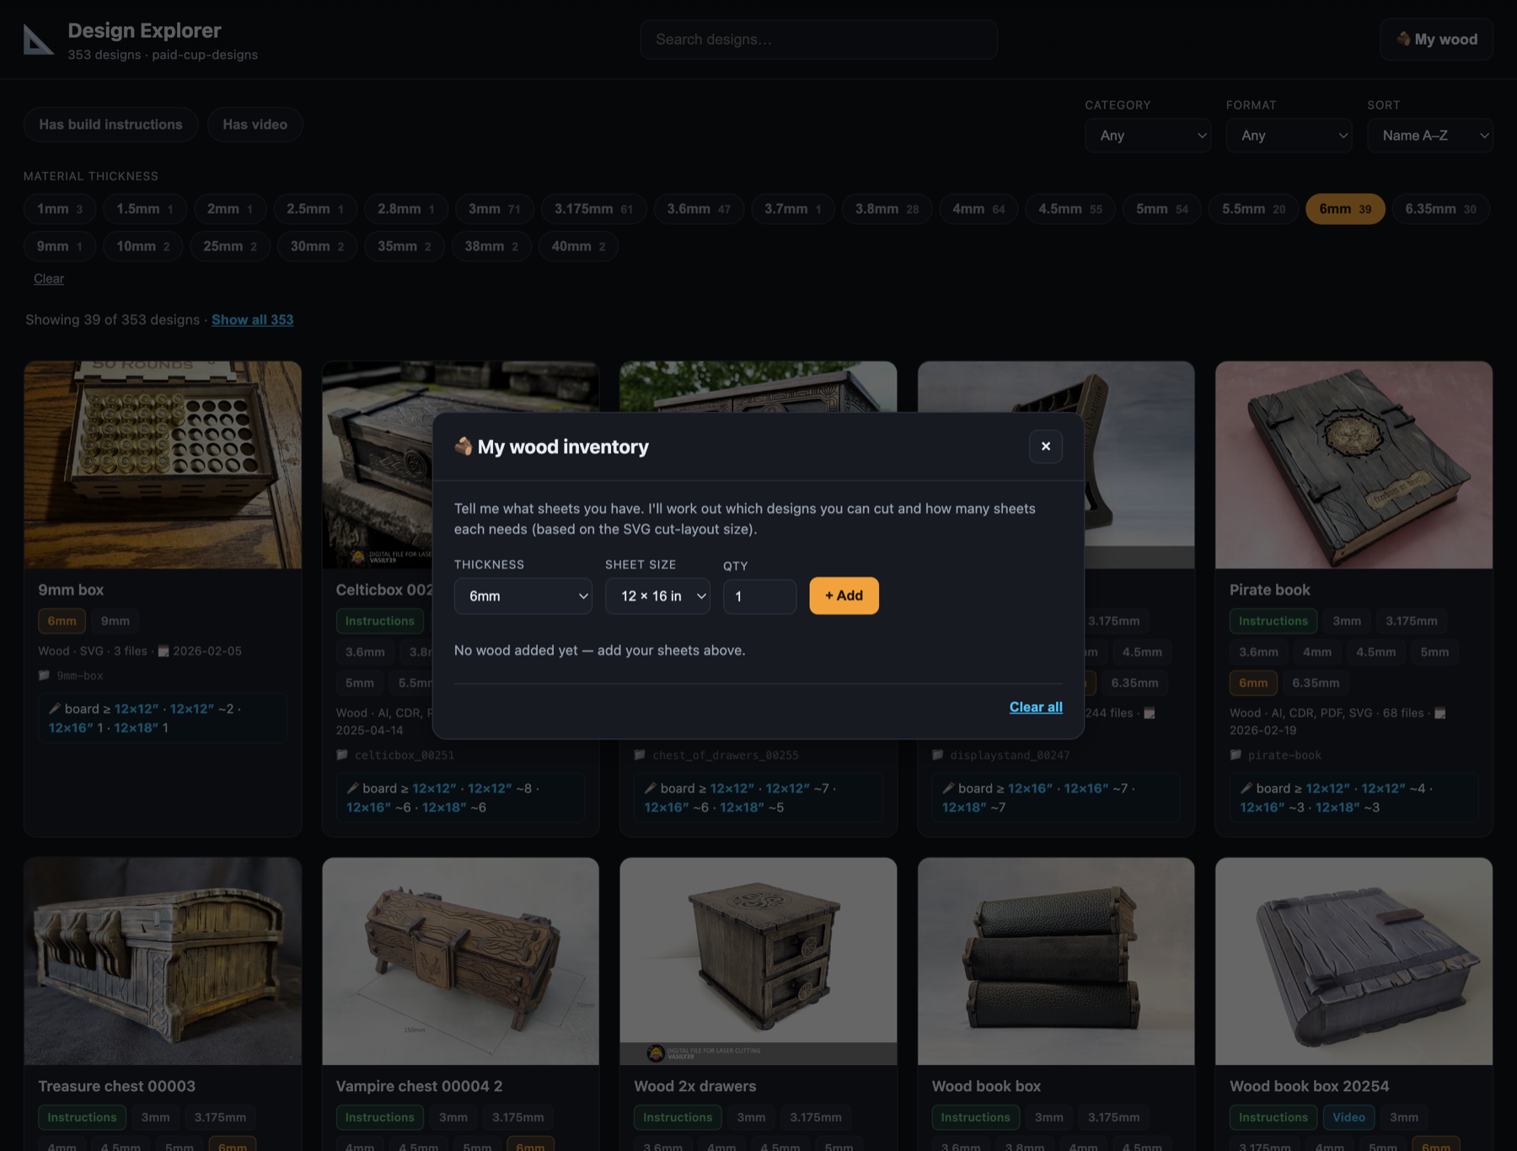Toggle the 3mm thickness chip
The width and height of the screenshot is (1517, 1151).
(494, 209)
